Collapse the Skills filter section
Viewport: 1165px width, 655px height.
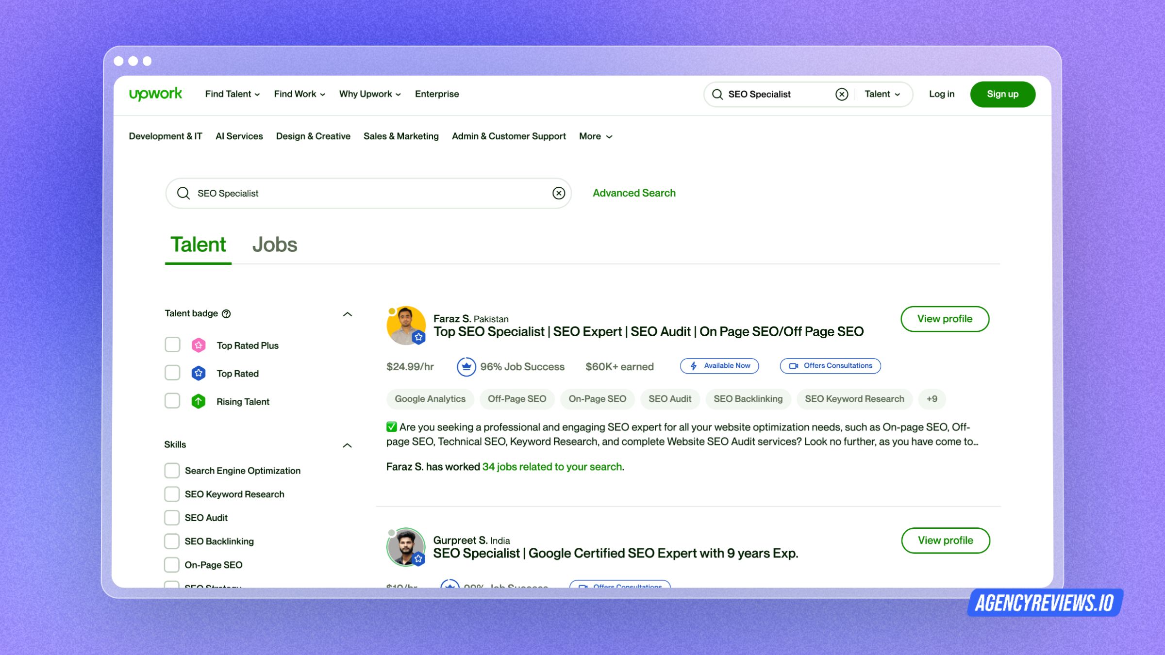pyautogui.click(x=348, y=445)
